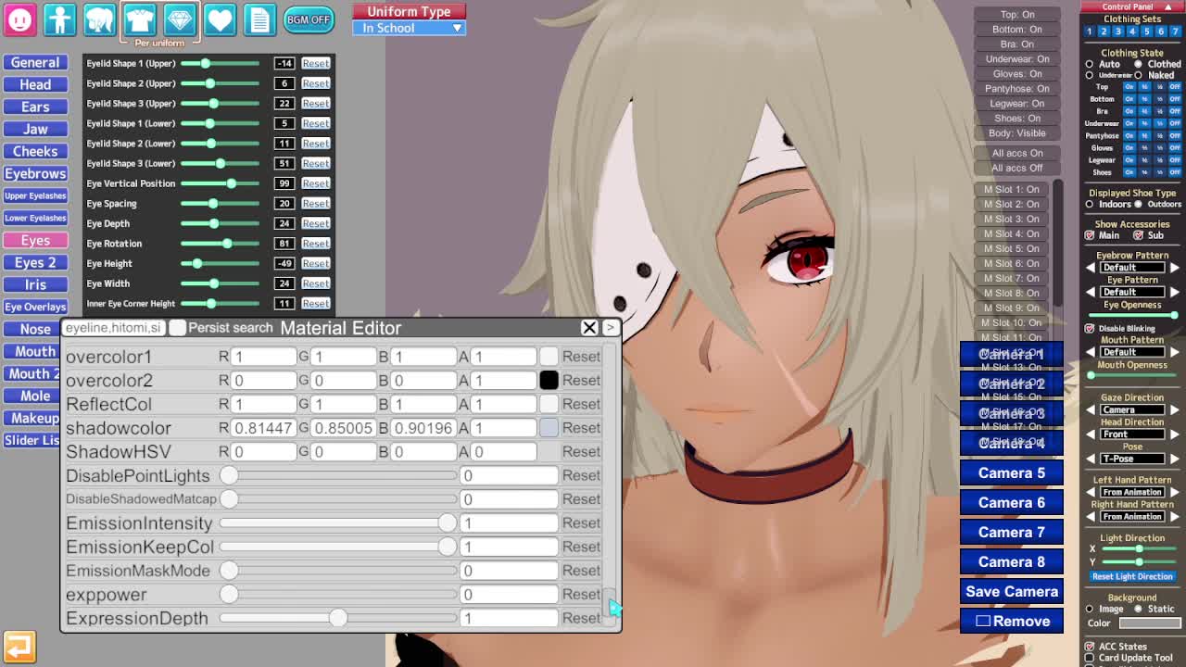This screenshot has height=667, width=1186.
Task: Open the hair category icon
Action: 99,19
